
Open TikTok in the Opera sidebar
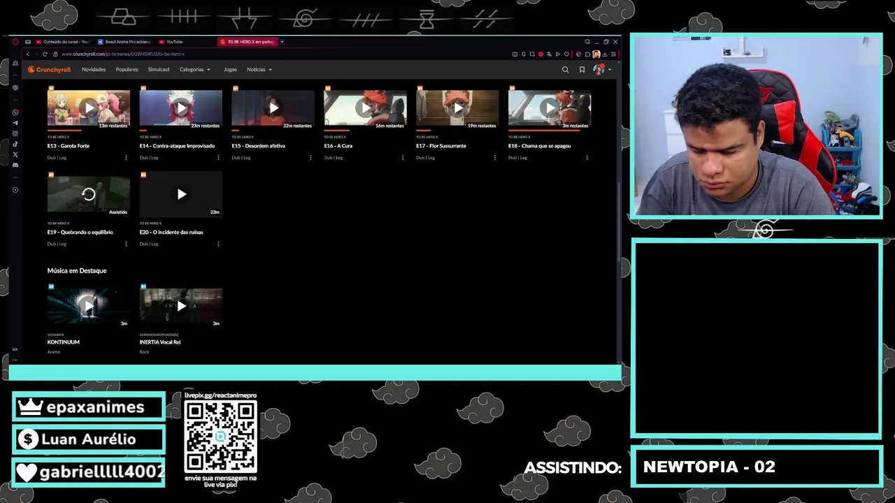click(15, 144)
